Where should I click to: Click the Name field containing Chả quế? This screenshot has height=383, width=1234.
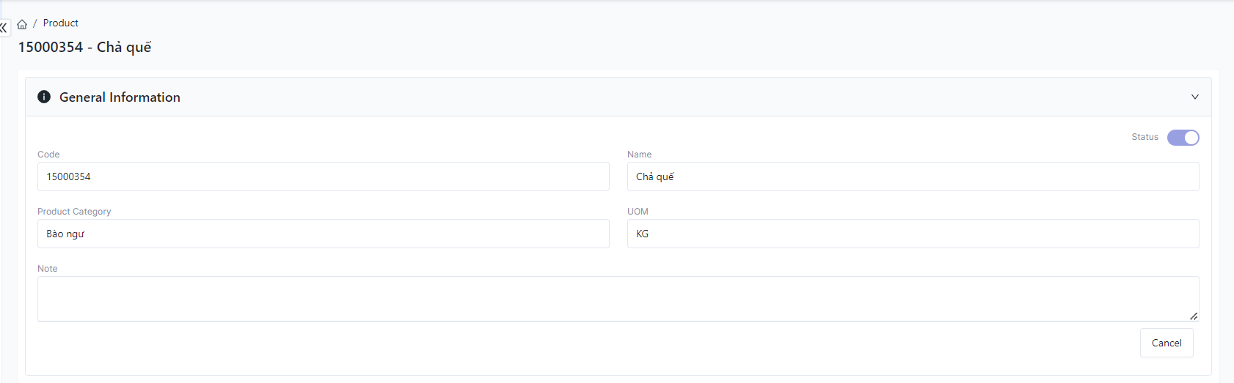(x=913, y=176)
